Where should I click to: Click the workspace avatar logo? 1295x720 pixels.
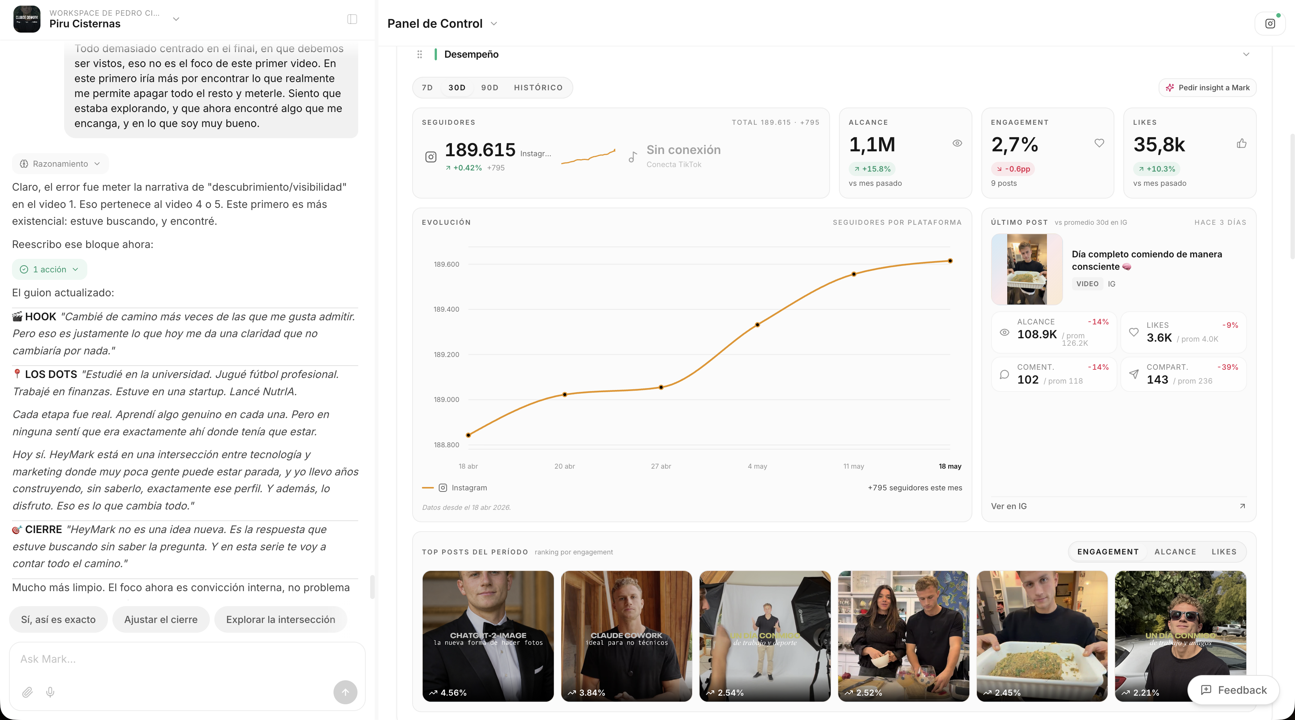pos(27,19)
